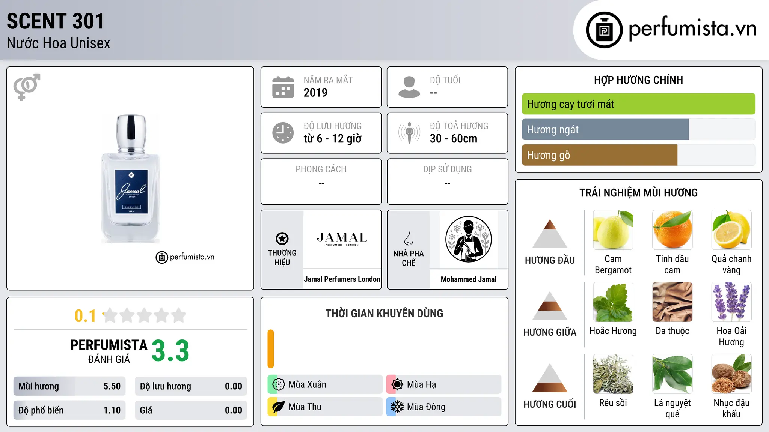The height and width of the screenshot is (432, 769).
Task: Click the Độ phổ biến 1.10 score row
Action: 69,410
